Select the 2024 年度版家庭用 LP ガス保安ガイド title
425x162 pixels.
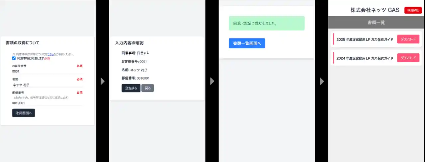[365, 58]
